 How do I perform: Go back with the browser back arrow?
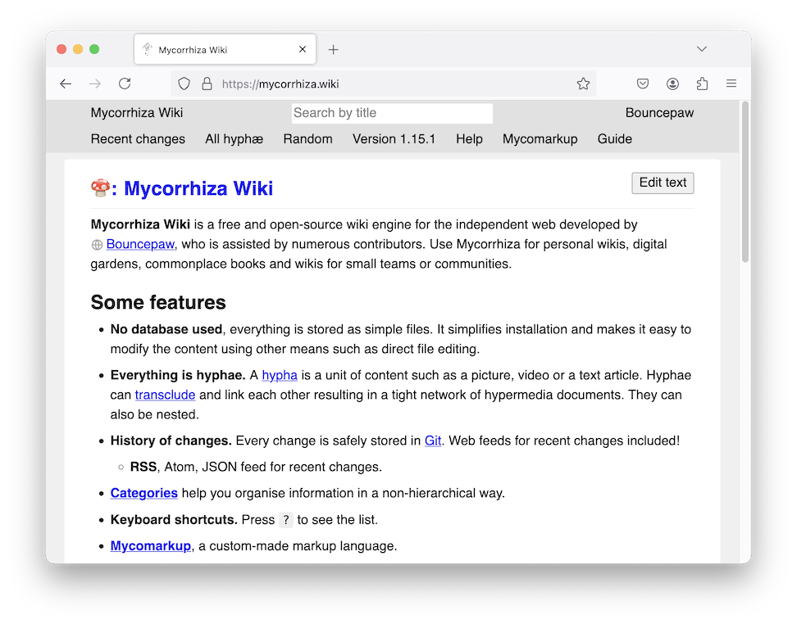pos(66,84)
